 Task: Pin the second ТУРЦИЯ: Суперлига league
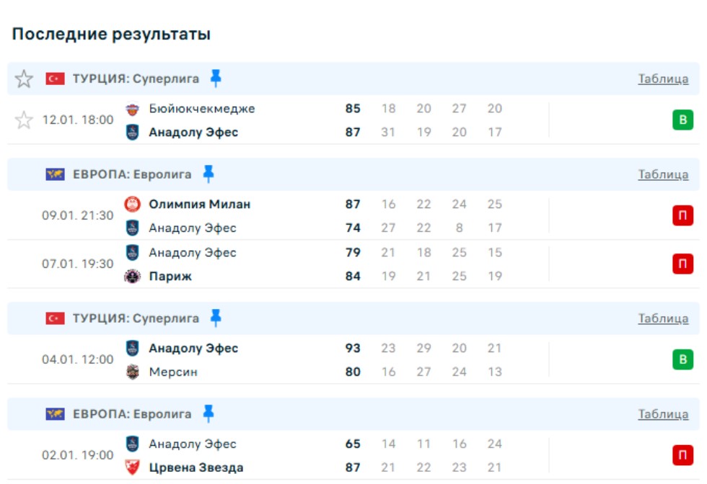pyautogui.click(x=216, y=318)
